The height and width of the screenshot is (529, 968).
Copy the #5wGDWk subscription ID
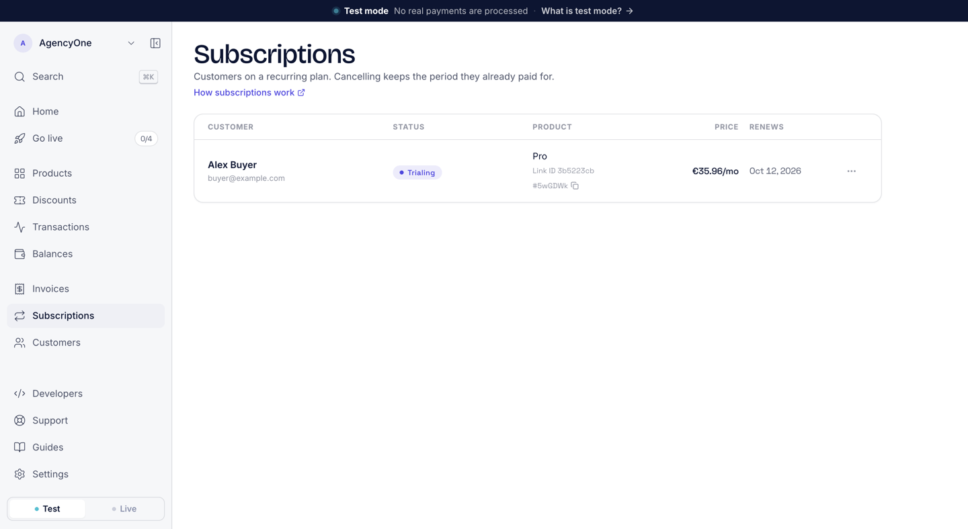pos(575,186)
